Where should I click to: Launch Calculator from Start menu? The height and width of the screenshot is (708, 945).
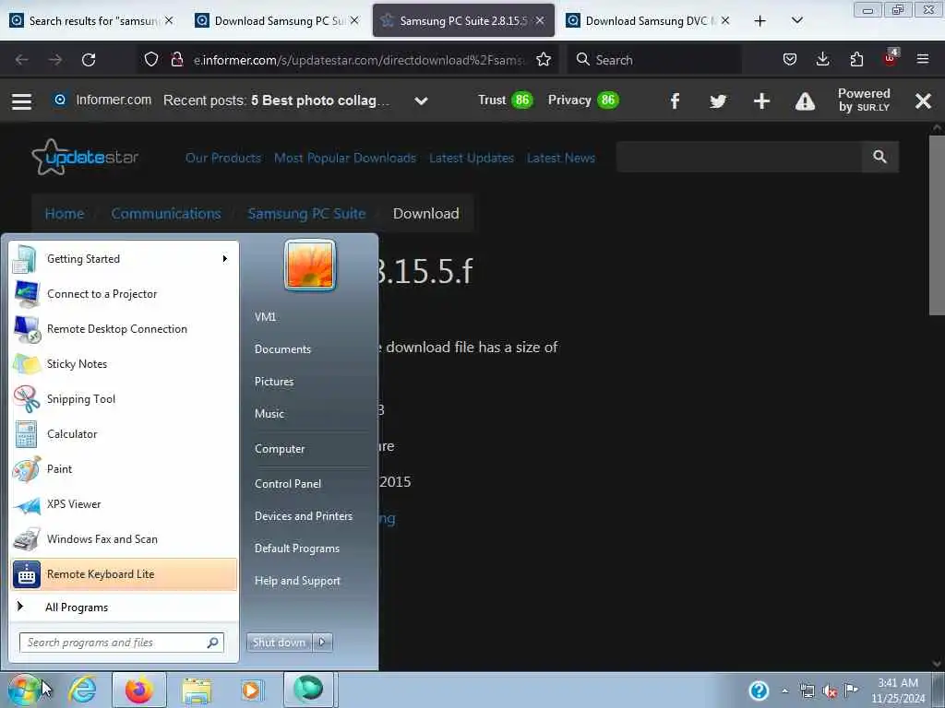click(124, 434)
